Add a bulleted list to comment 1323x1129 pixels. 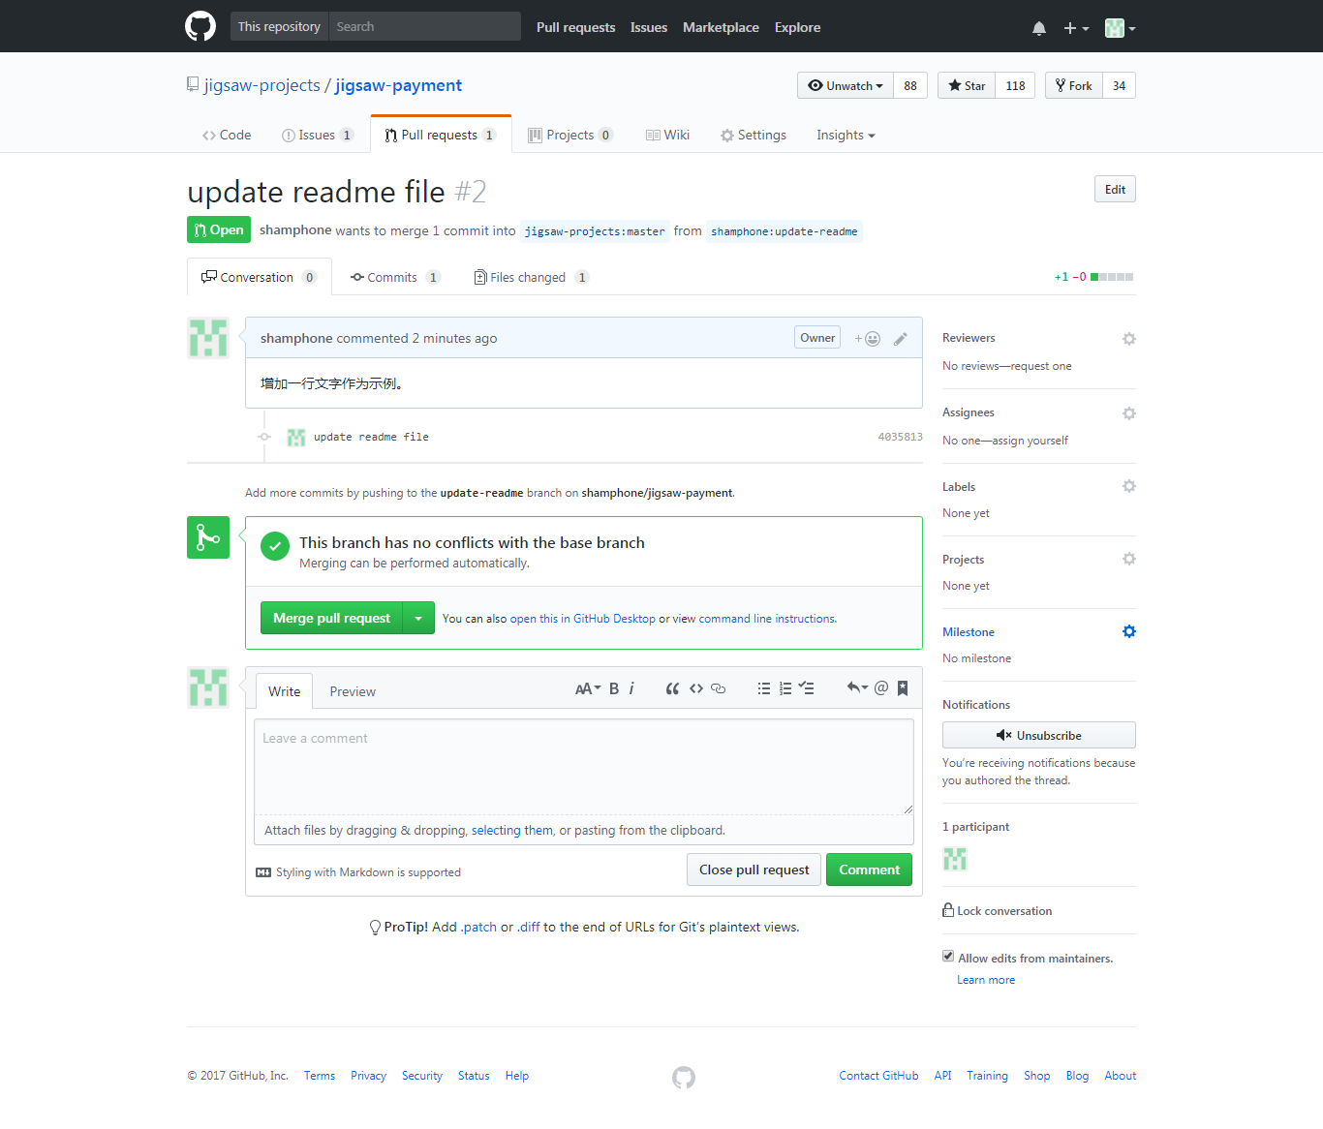[x=764, y=688]
